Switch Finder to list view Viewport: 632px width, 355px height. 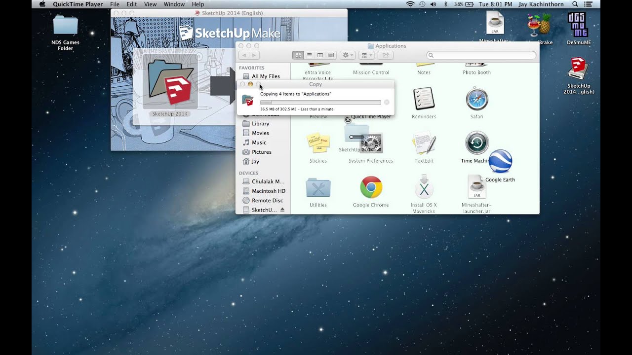point(309,55)
